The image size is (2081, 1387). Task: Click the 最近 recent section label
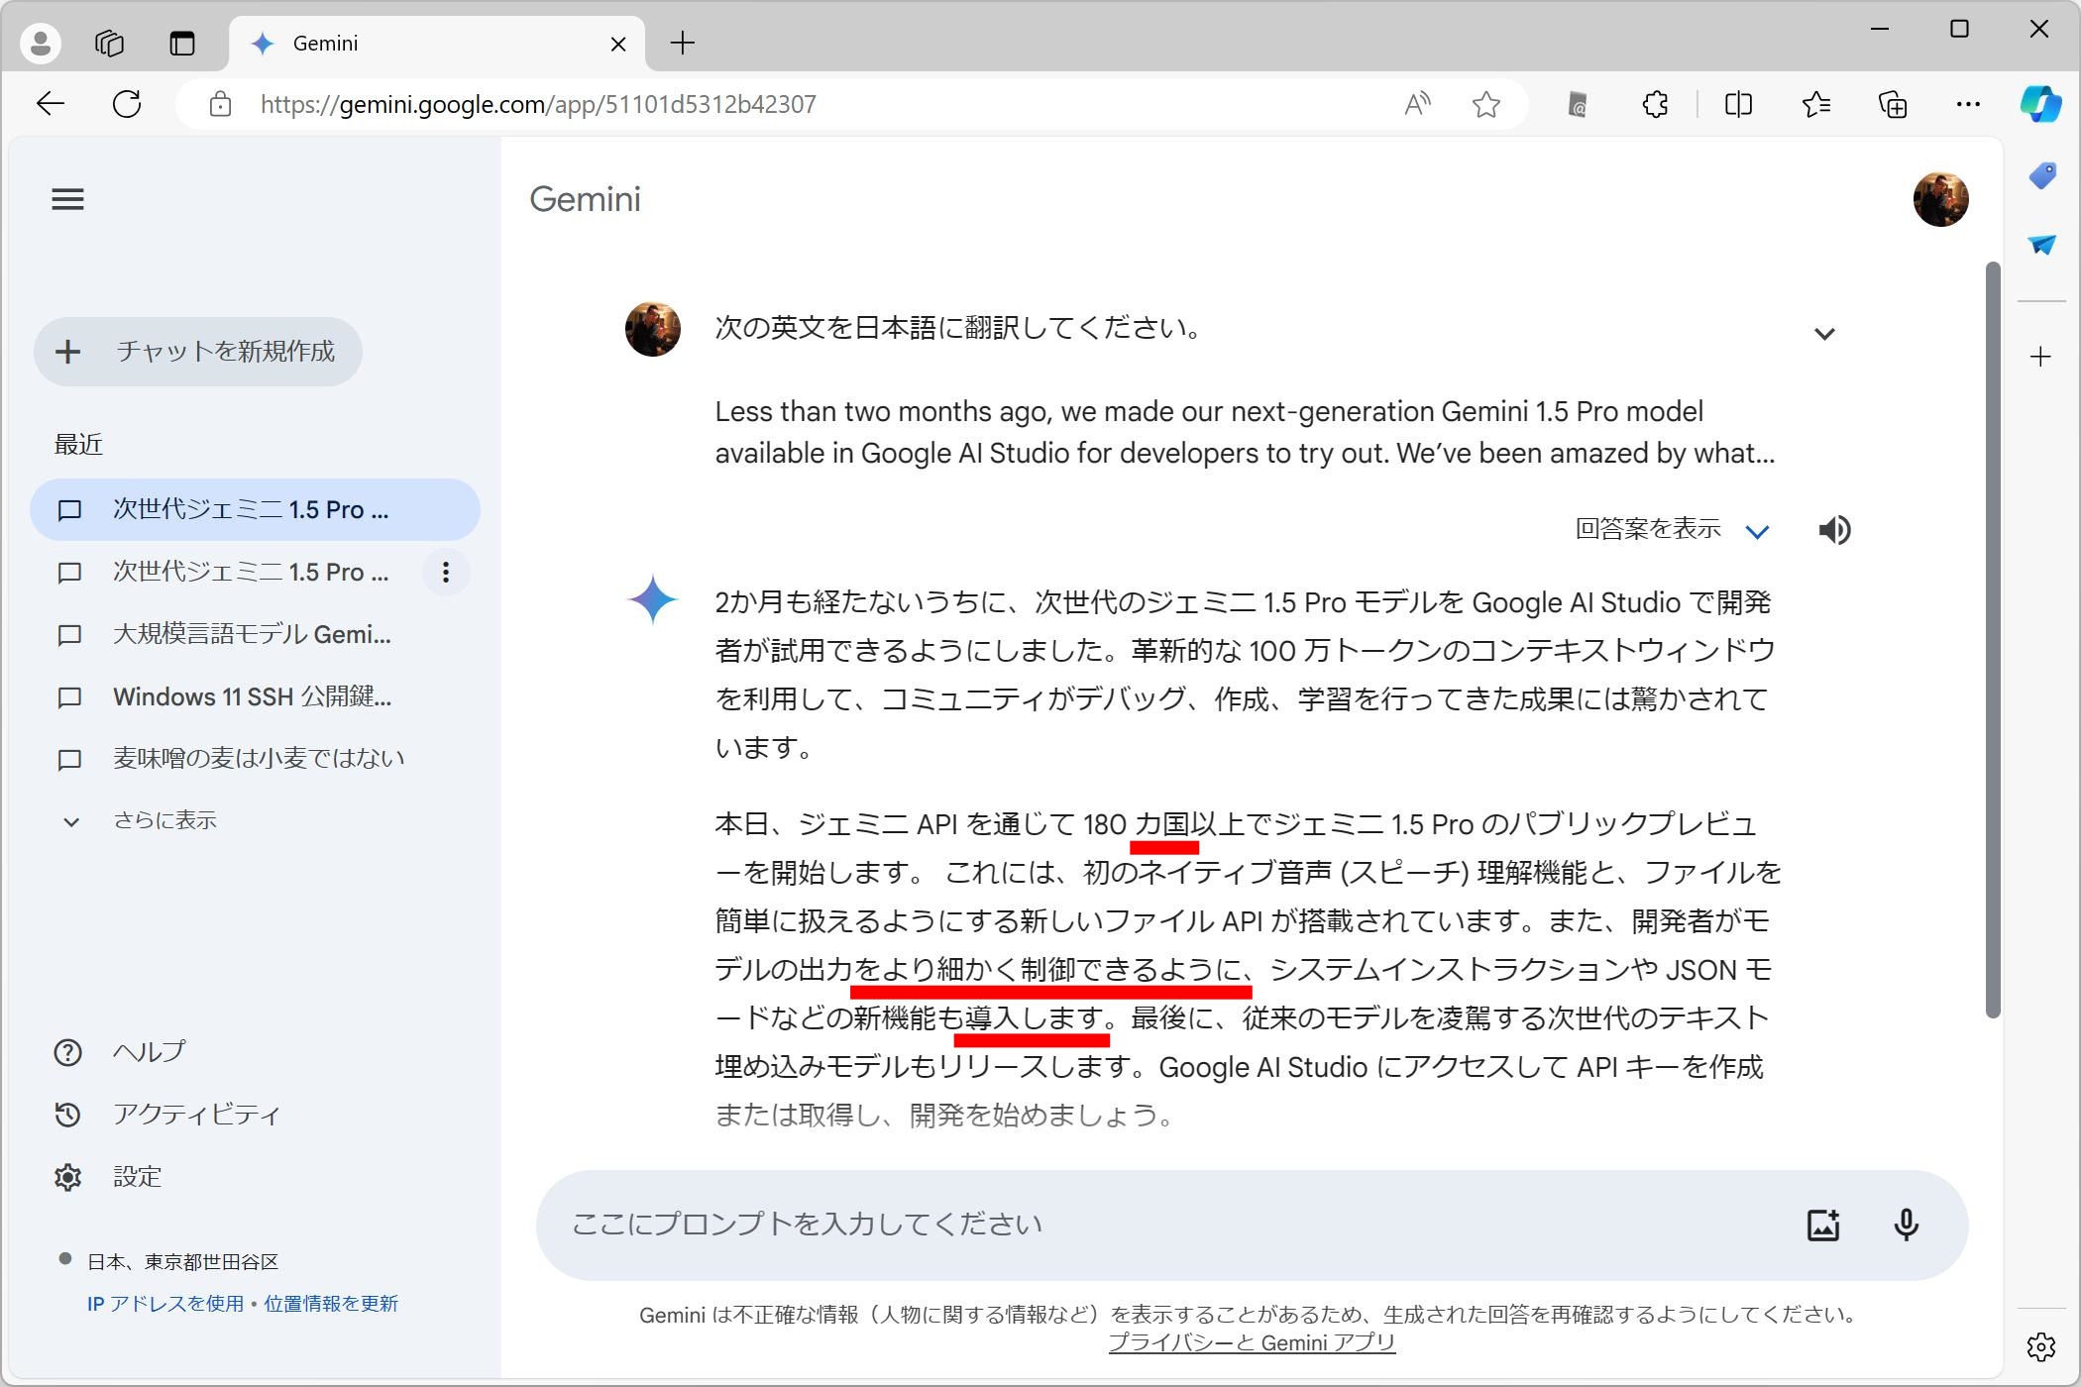pos(78,445)
